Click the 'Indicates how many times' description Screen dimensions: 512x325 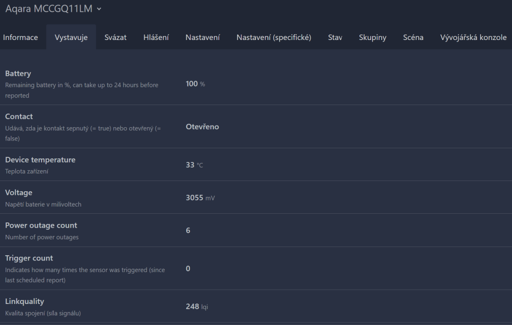click(x=85, y=275)
